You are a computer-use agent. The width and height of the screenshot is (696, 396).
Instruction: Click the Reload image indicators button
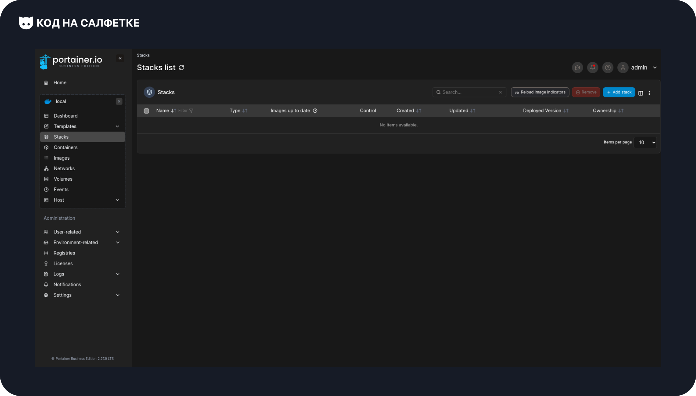(x=540, y=92)
